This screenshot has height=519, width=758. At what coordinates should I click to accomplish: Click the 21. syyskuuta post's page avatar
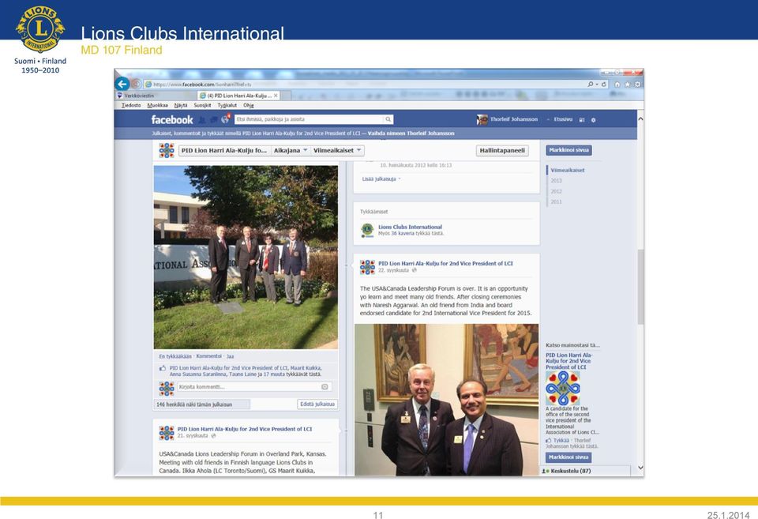click(x=167, y=433)
